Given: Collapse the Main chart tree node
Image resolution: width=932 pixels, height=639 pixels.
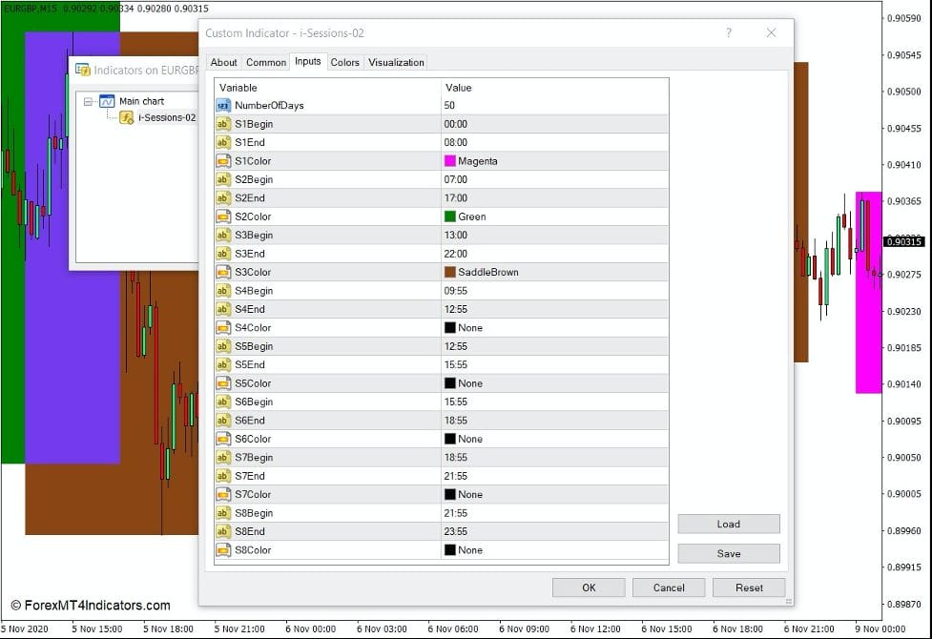Looking at the screenshot, I should click(x=88, y=100).
